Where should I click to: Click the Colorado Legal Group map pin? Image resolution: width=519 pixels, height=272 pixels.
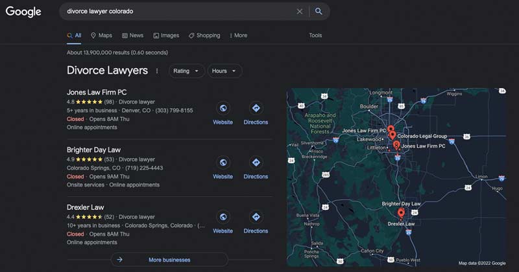click(x=392, y=135)
